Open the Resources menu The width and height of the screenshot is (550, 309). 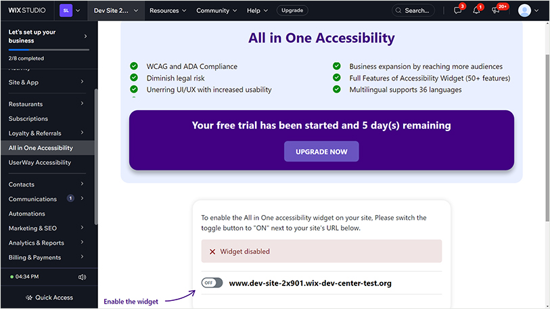168,11
